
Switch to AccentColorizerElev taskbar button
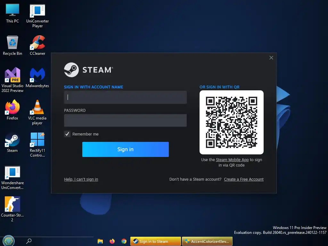point(207,241)
